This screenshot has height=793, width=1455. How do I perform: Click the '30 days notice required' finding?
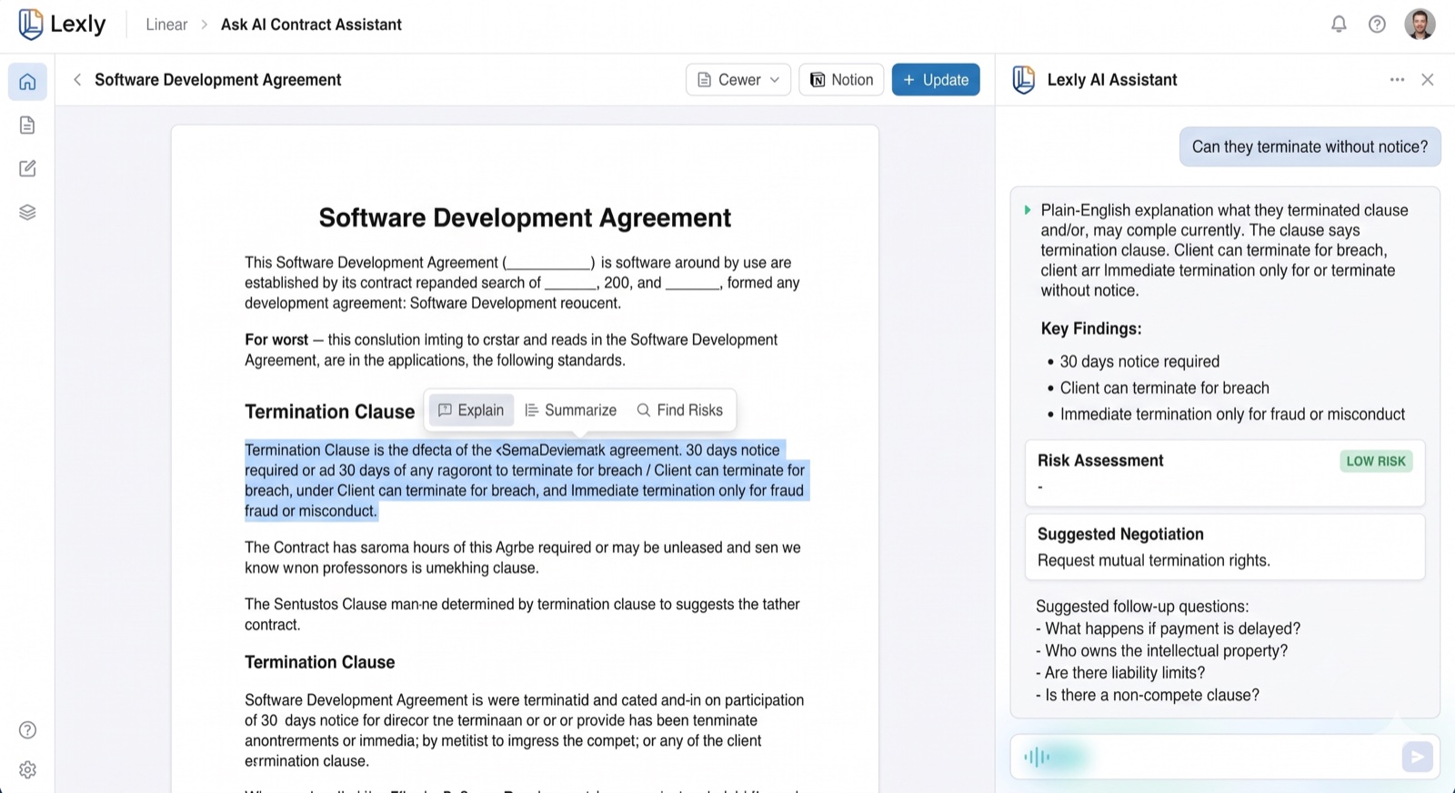pyautogui.click(x=1139, y=362)
